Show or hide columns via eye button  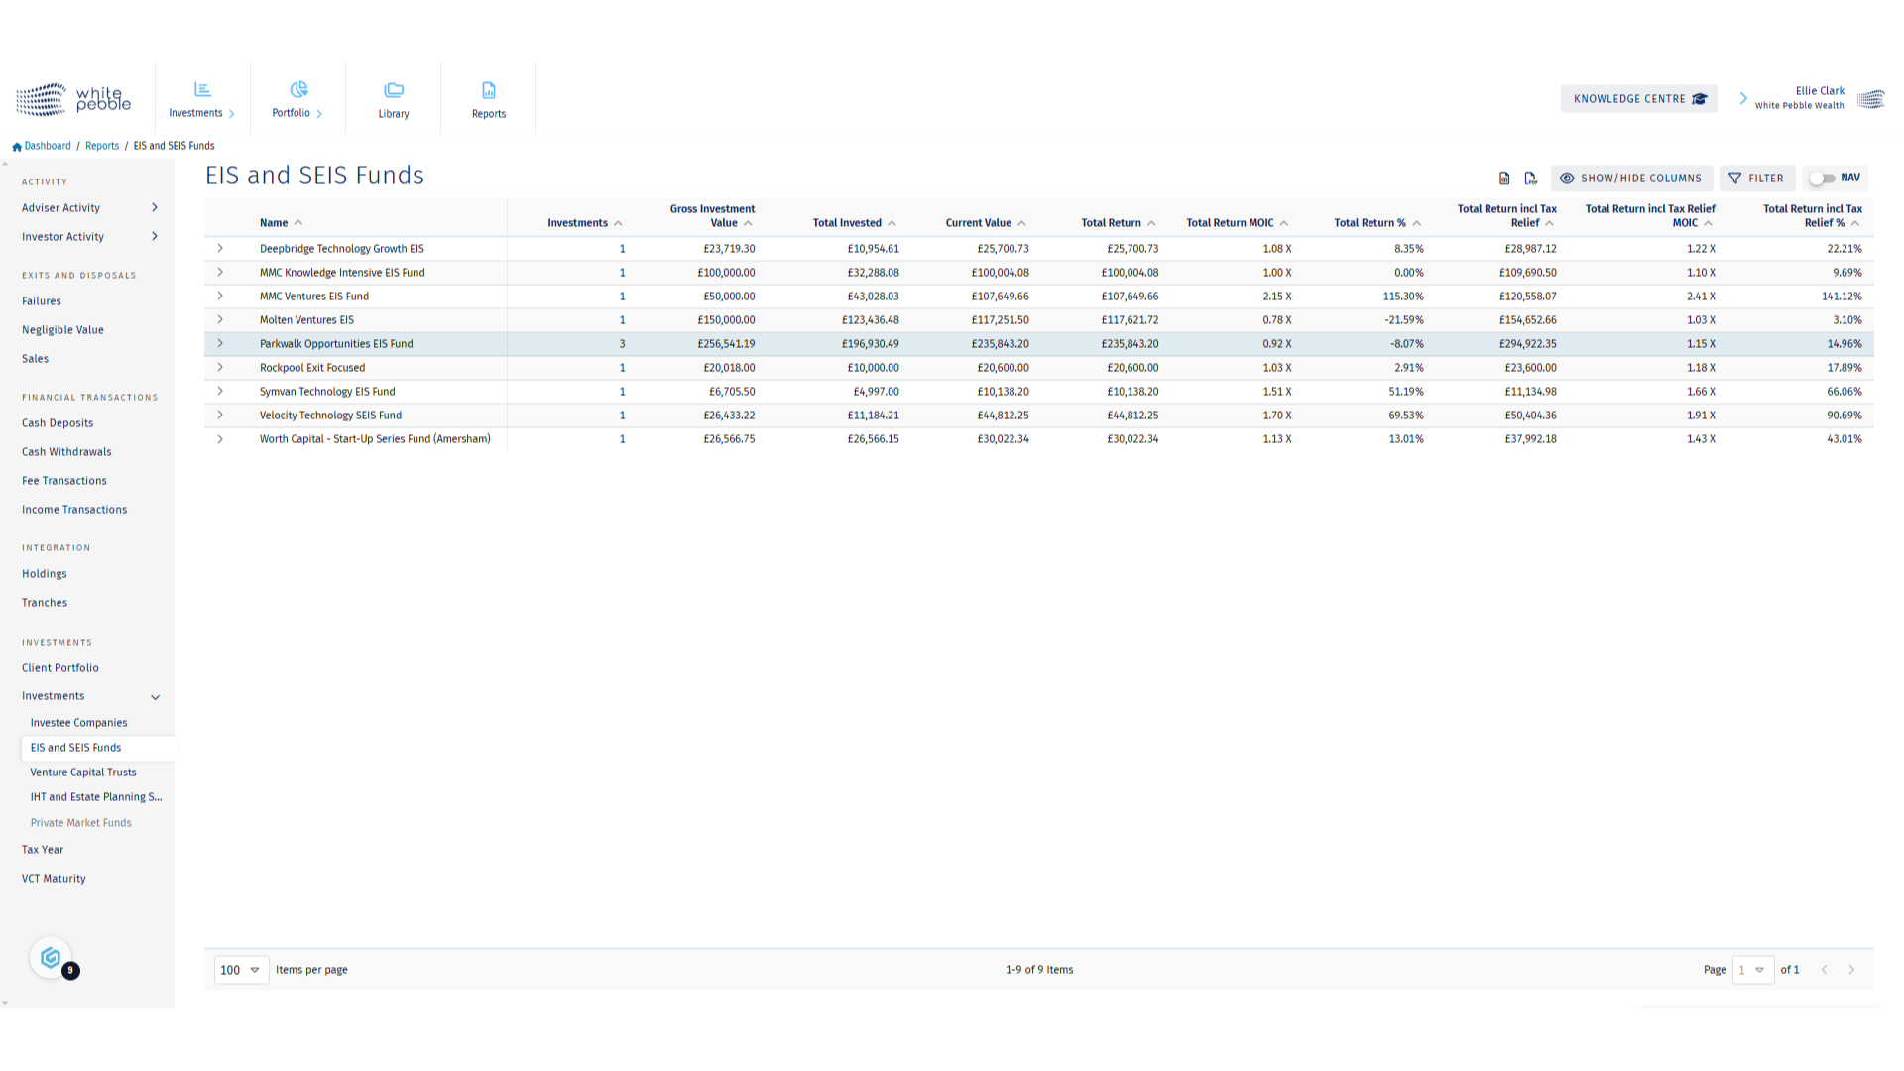(1631, 178)
